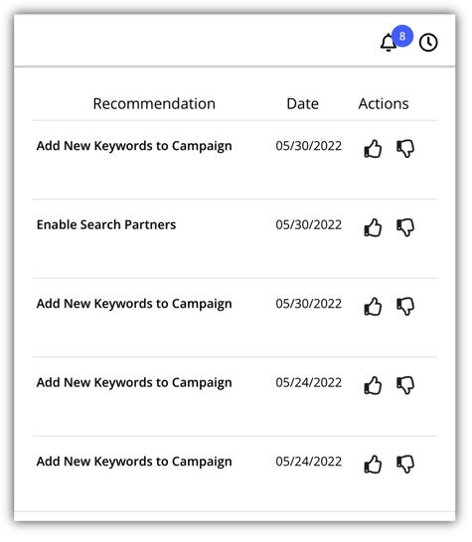Reject the Enable Search Partners recommendation
The image size is (472, 542).
[405, 227]
